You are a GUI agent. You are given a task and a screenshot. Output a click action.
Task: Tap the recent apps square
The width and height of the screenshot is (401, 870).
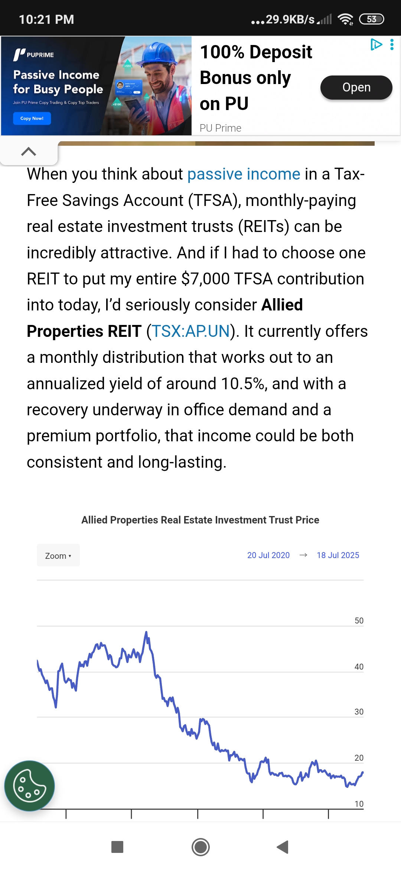tap(117, 847)
